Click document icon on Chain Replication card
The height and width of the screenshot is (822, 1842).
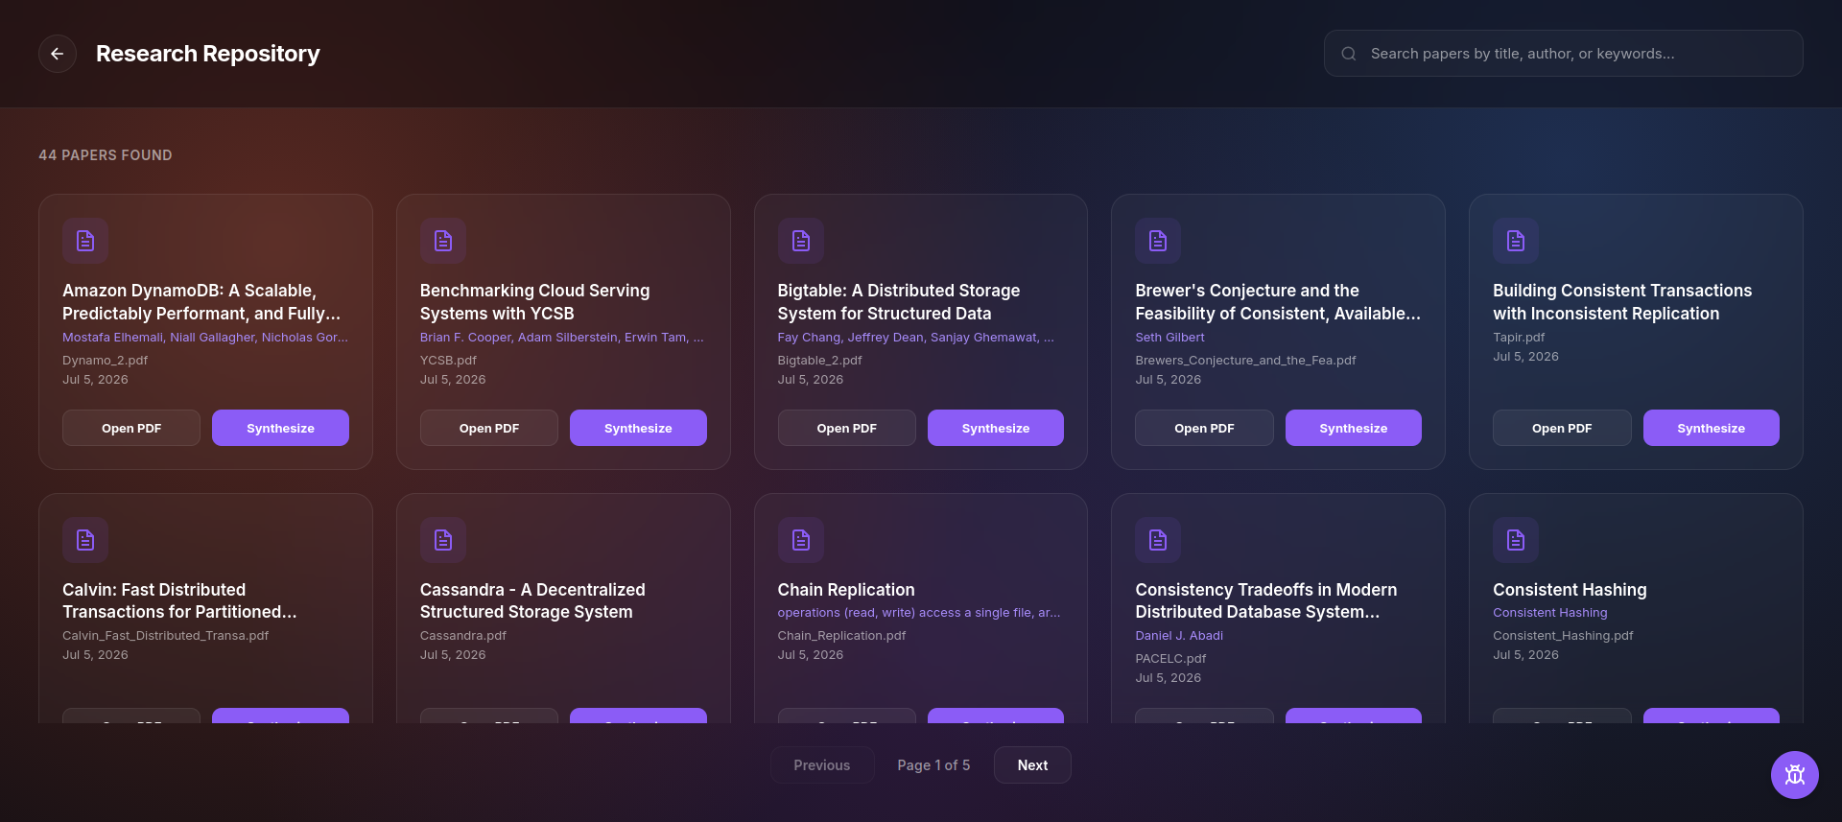pos(801,540)
